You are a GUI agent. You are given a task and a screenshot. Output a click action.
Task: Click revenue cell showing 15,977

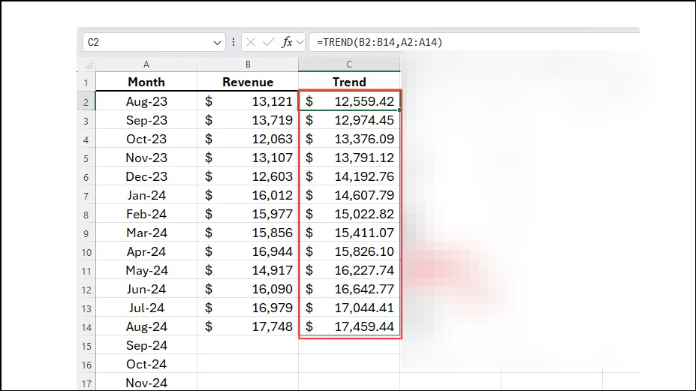click(x=248, y=214)
